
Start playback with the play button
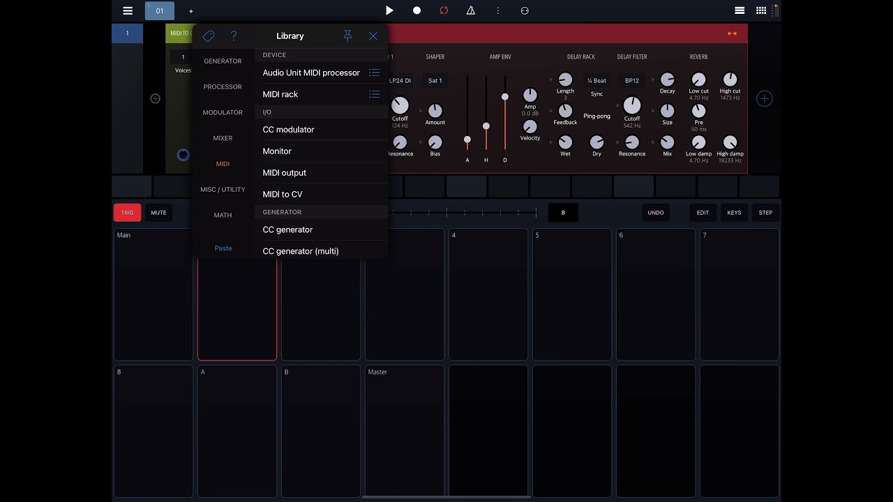tap(389, 10)
